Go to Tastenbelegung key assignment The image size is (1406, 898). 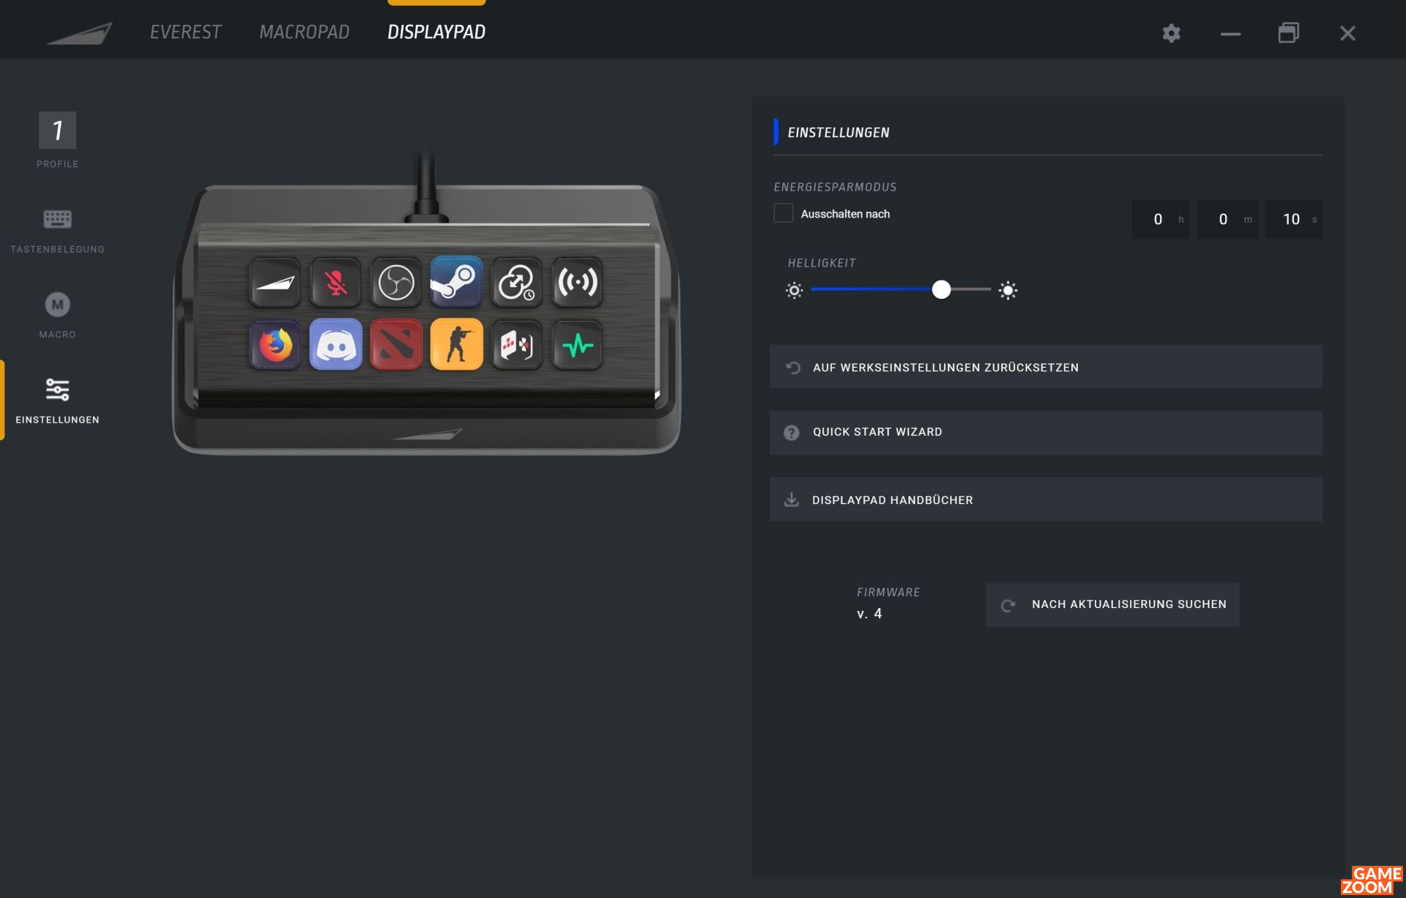click(57, 231)
